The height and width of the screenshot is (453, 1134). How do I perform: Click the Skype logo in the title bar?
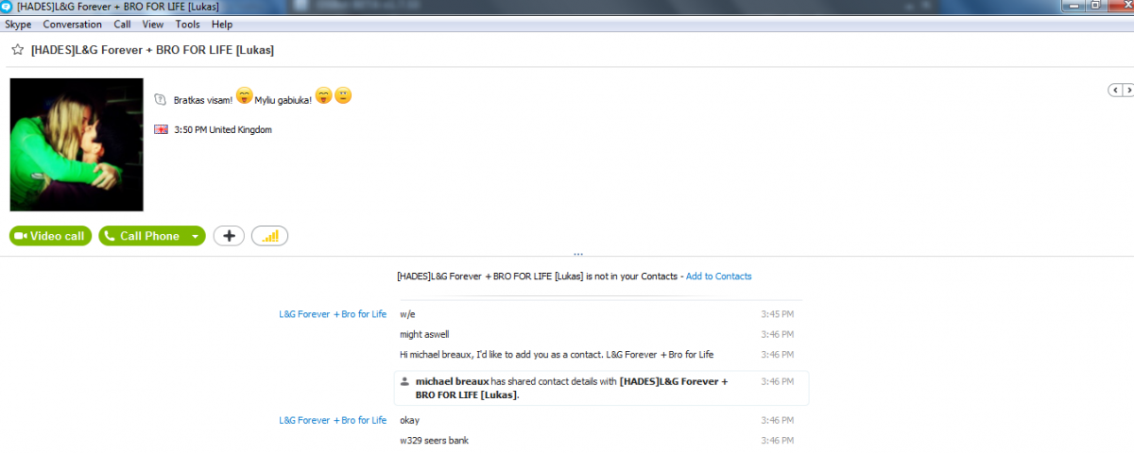[8, 7]
